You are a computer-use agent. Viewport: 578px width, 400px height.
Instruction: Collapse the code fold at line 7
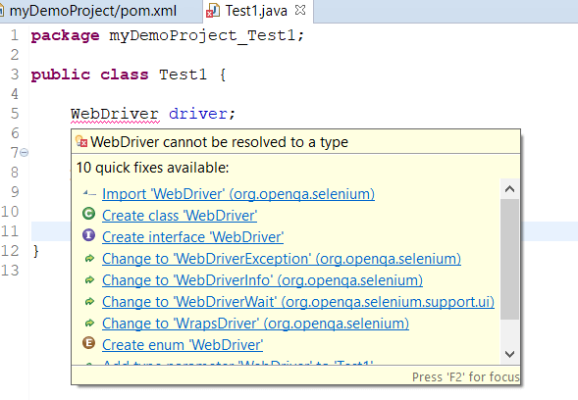pyautogui.click(x=24, y=152)
